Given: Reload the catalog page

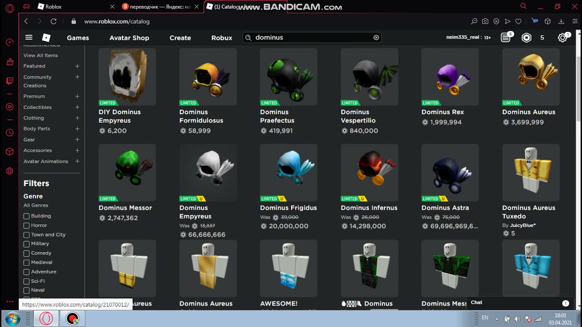Looking at the screenshot, I should tap(53, 21).
